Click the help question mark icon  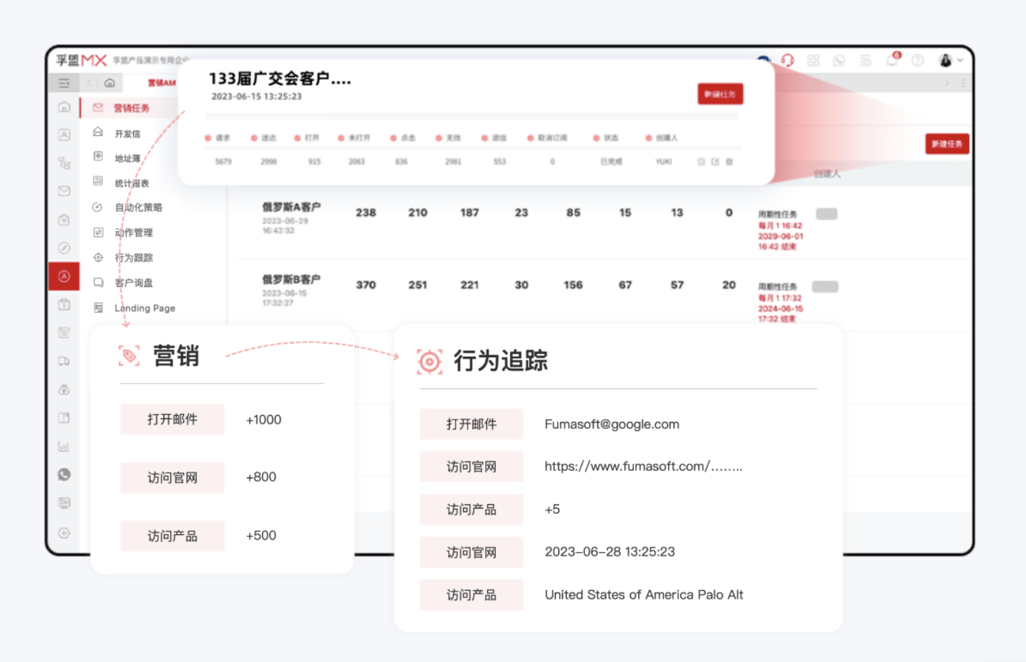(918, 60)
